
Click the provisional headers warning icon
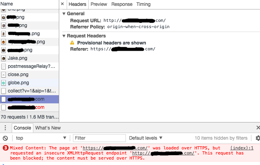(x=72, y=43)
